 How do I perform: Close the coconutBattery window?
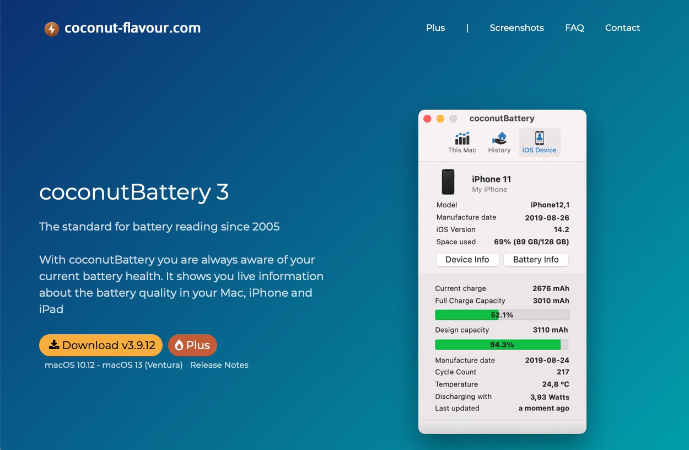coord(427,119)
